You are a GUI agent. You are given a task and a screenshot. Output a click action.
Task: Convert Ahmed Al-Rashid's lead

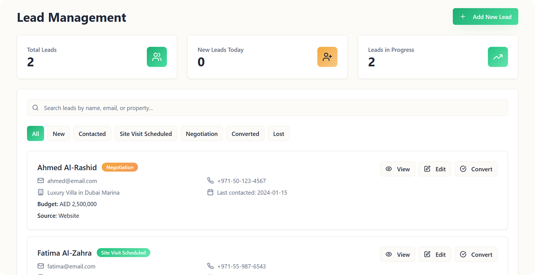(476, 169)
